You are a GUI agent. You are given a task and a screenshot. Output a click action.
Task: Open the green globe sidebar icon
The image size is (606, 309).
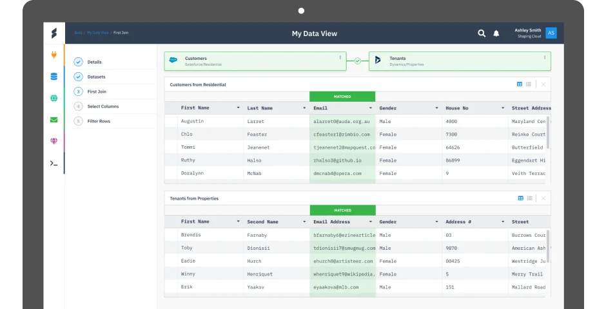pyautogui.click(x=54, y=98)
